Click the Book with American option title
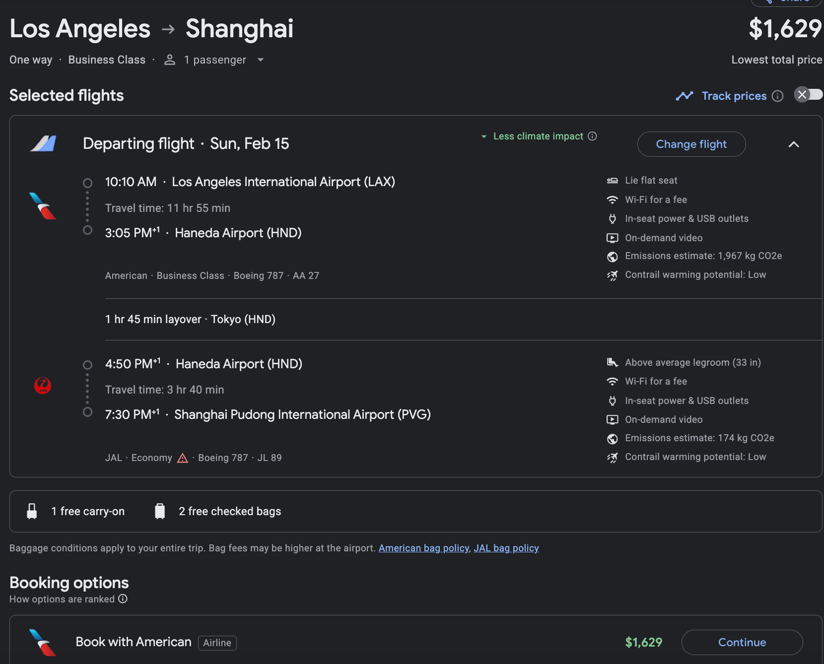Viewport: 824px width, 664px height. click(133, 642)
